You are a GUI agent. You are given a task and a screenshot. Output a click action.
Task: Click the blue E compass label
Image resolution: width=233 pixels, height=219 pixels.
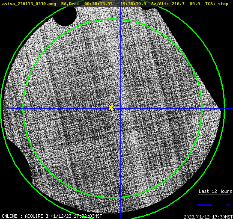[14, 13]
